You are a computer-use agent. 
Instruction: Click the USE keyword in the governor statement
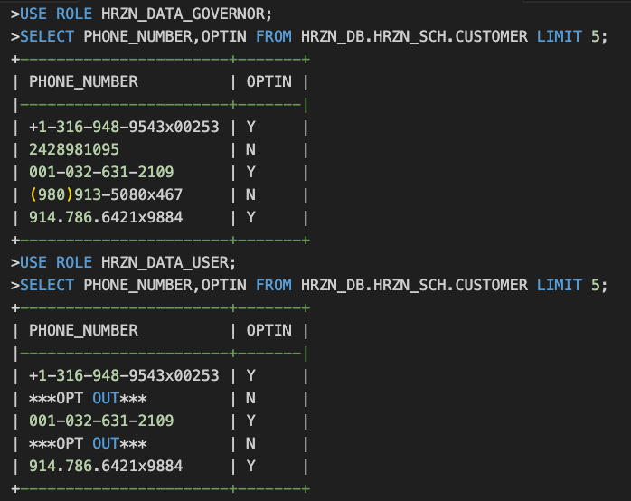tap(33, 14)
